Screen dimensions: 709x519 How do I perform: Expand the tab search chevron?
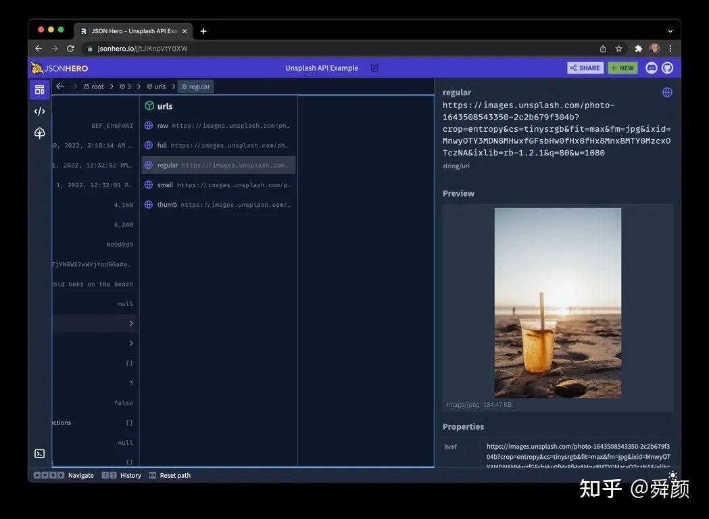670,31
